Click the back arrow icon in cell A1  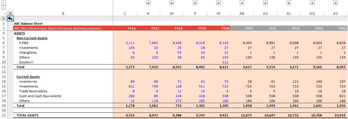pyautogui.click(x=11, y=18)
